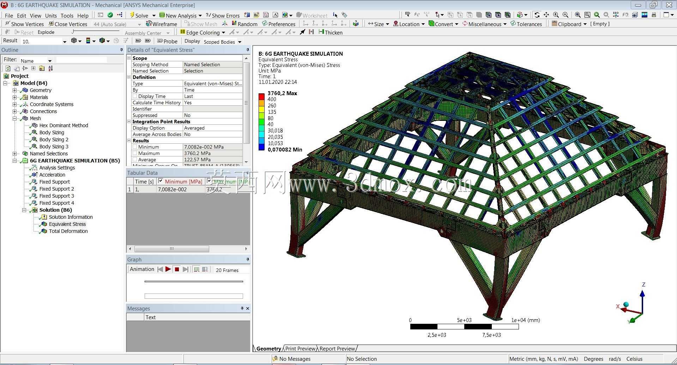
Task: Click the Random colors icon
Action: [x=234, y=24]
